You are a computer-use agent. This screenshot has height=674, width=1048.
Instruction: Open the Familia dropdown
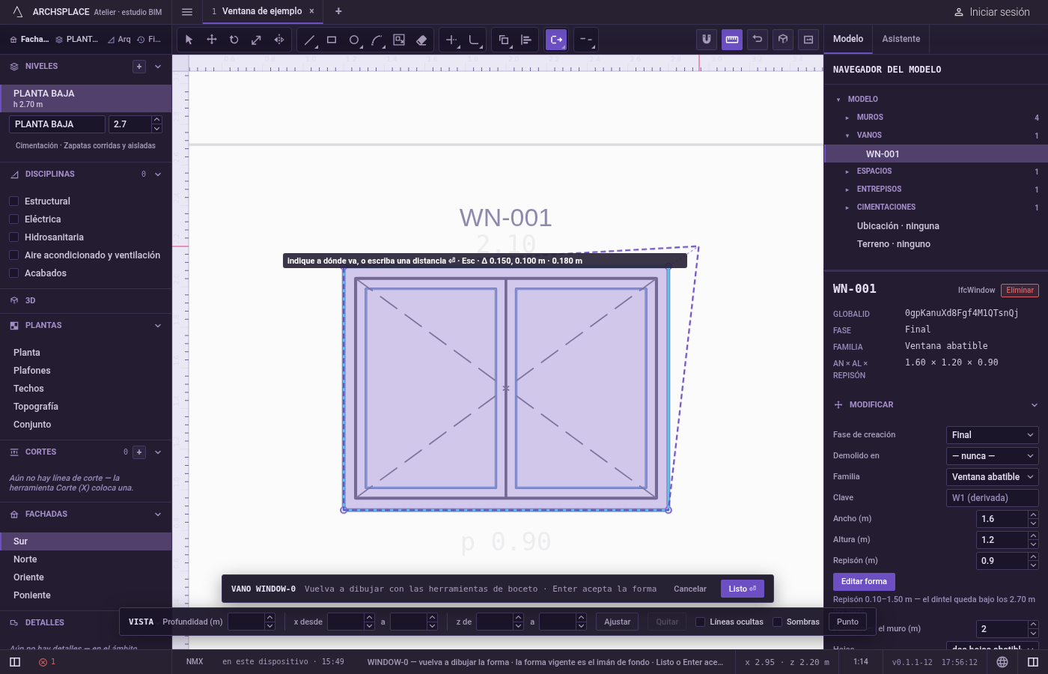[x=993, y=477]
